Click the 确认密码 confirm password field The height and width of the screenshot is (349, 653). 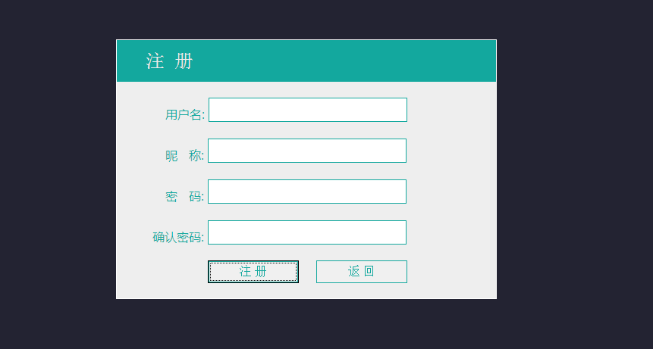307,232
